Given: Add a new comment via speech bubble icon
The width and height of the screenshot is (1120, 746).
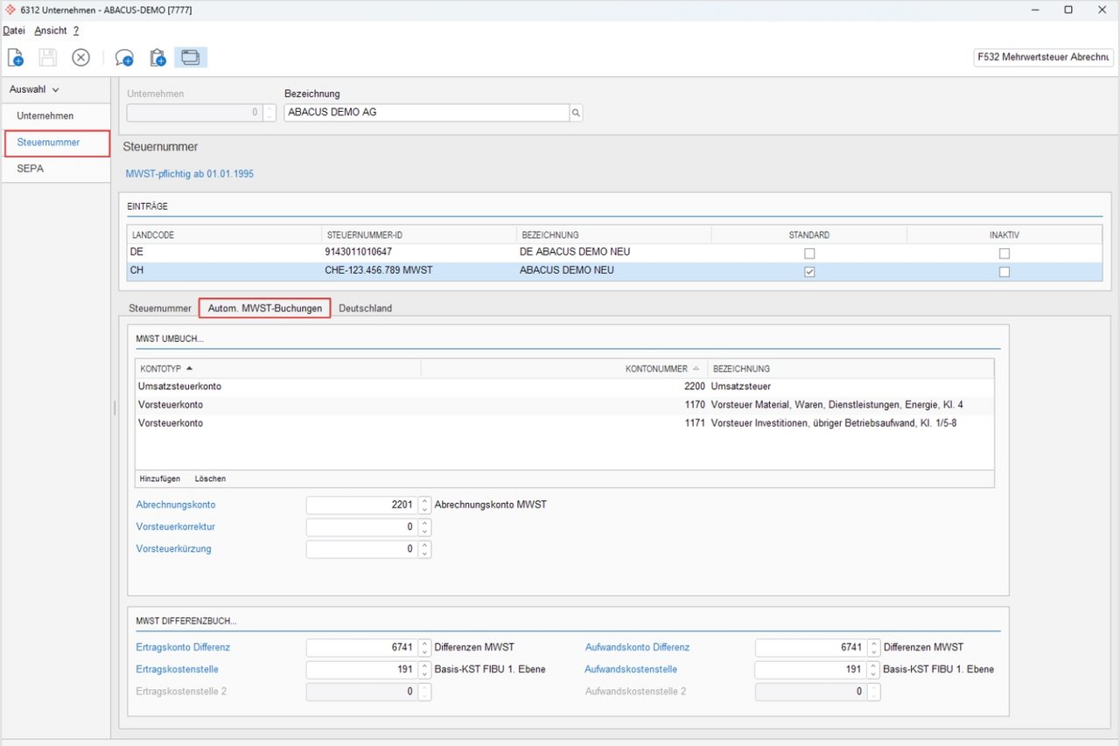Looking at the screenshot, I should (x=124, y=58).
